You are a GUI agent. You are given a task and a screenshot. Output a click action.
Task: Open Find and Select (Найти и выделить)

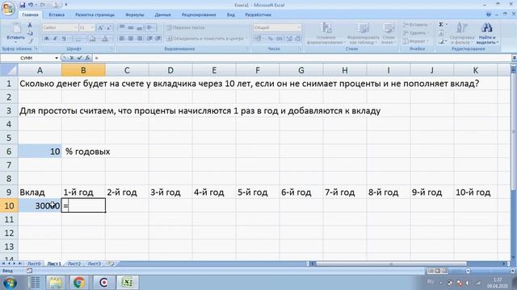coord(487,33)
